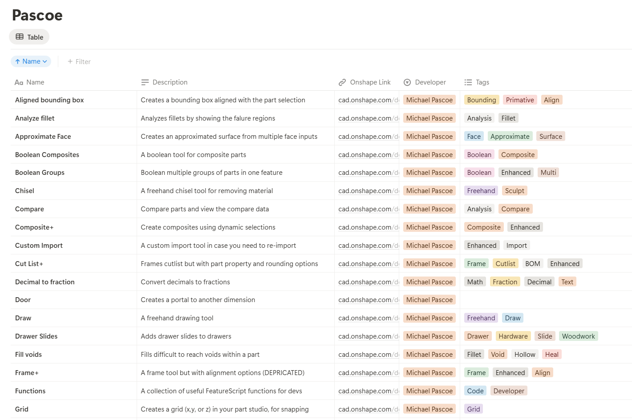632x420 pixels.
Task: Select the Description column header label
Action: 170,82
